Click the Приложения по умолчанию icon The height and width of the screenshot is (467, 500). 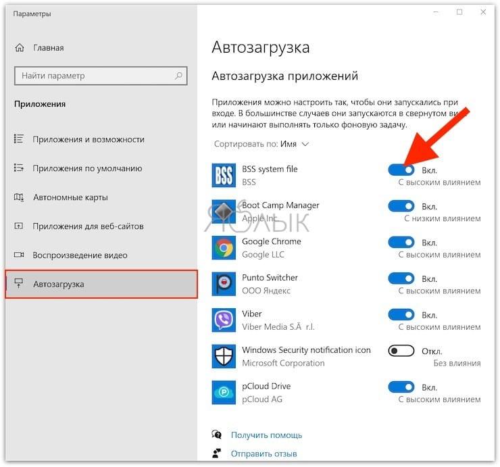18,168
